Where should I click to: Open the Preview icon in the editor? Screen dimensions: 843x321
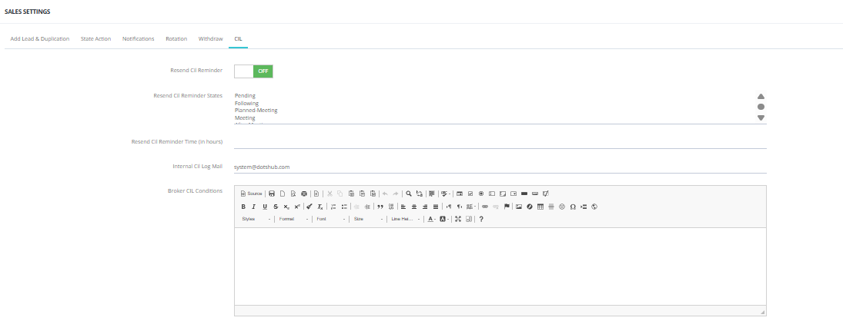293,194
